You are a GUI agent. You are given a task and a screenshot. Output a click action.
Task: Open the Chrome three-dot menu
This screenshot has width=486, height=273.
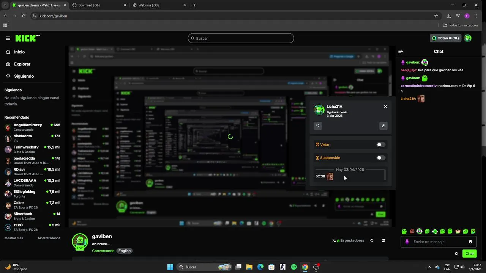coord(476,16)
